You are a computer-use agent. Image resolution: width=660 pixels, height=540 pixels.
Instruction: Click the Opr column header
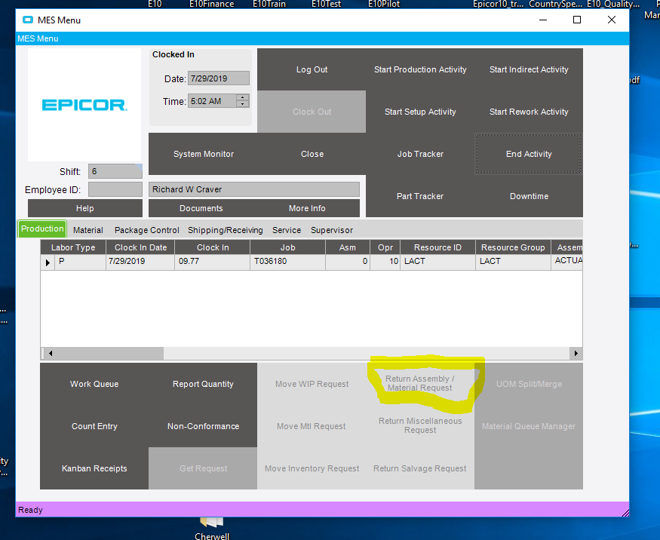tap(385, 247)
